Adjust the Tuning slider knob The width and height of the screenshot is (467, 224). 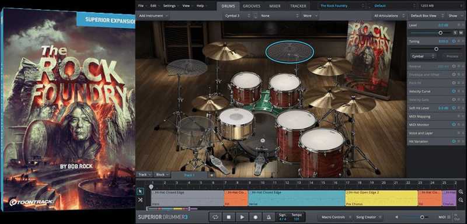point(436,49)
